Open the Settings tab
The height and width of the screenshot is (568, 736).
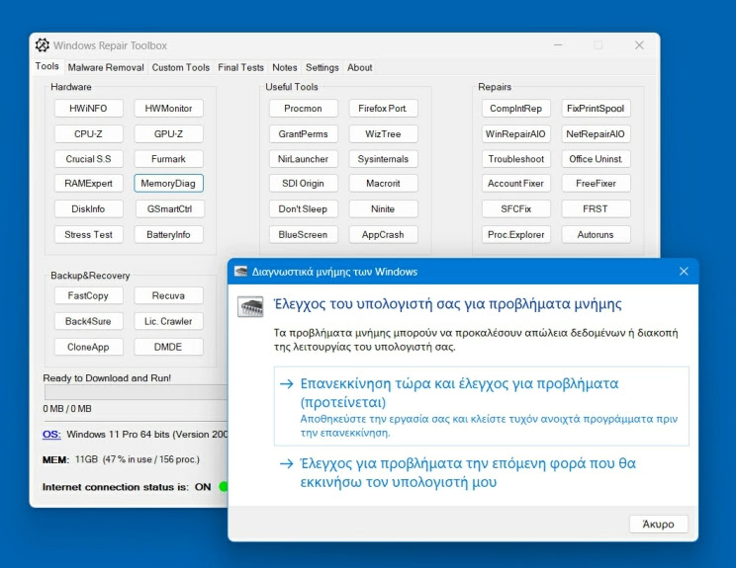[322, 67]
